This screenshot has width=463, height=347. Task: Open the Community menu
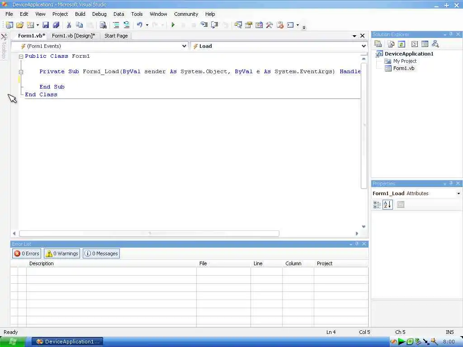tap(186, 14)
